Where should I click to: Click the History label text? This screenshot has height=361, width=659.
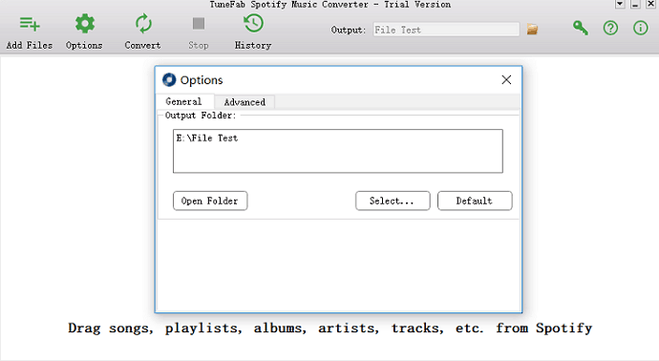point(253,45)
